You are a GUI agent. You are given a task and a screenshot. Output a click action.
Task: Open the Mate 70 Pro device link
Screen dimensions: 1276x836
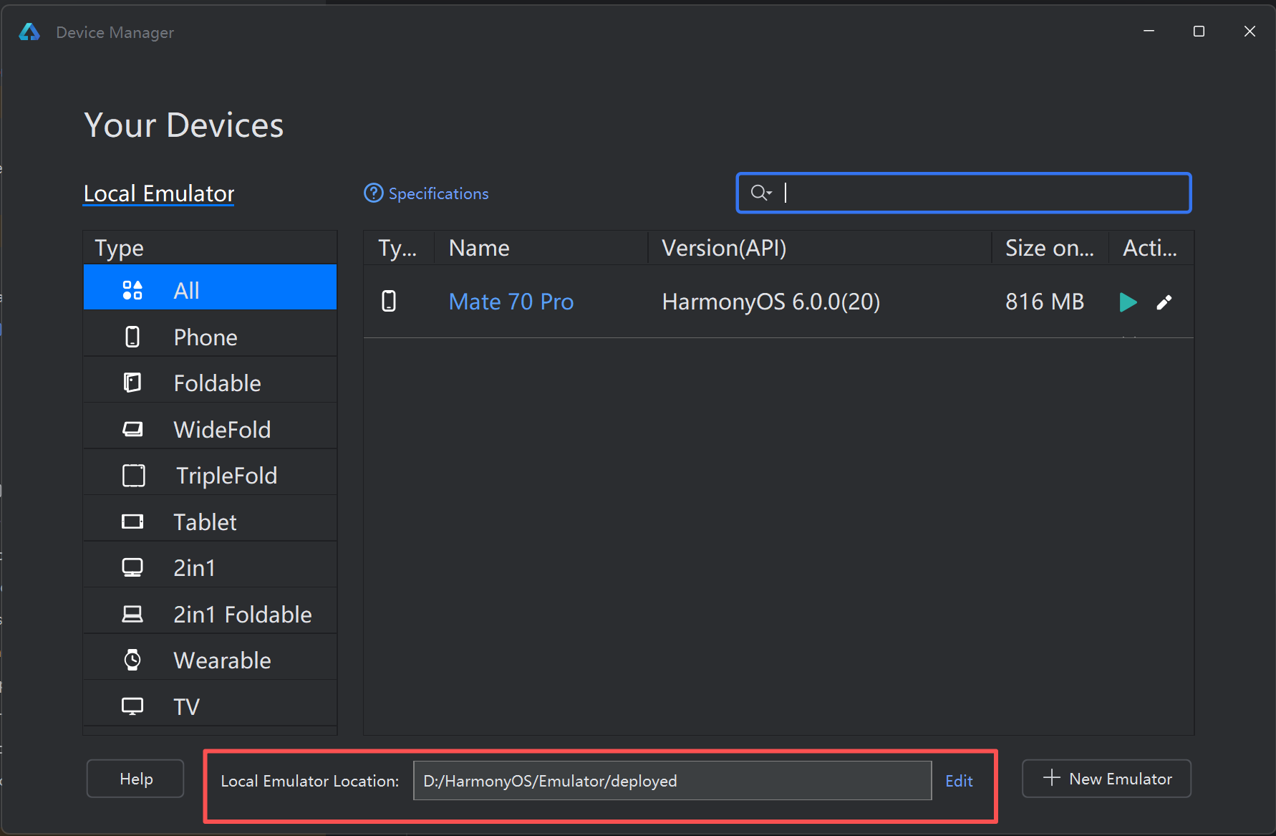click(x=511, y=302)
